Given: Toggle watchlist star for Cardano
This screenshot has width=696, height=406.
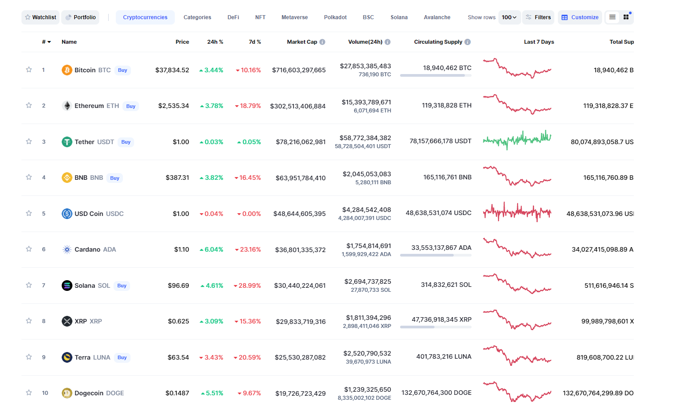Looking at the screenshot, I should tap(29, 249).
